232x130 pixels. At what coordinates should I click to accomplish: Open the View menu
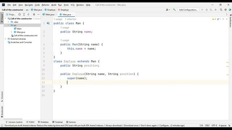pyautogui.click(x=21, y=5)
